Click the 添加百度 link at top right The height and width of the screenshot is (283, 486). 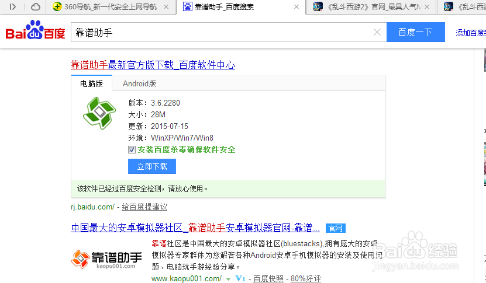(471, 33)
